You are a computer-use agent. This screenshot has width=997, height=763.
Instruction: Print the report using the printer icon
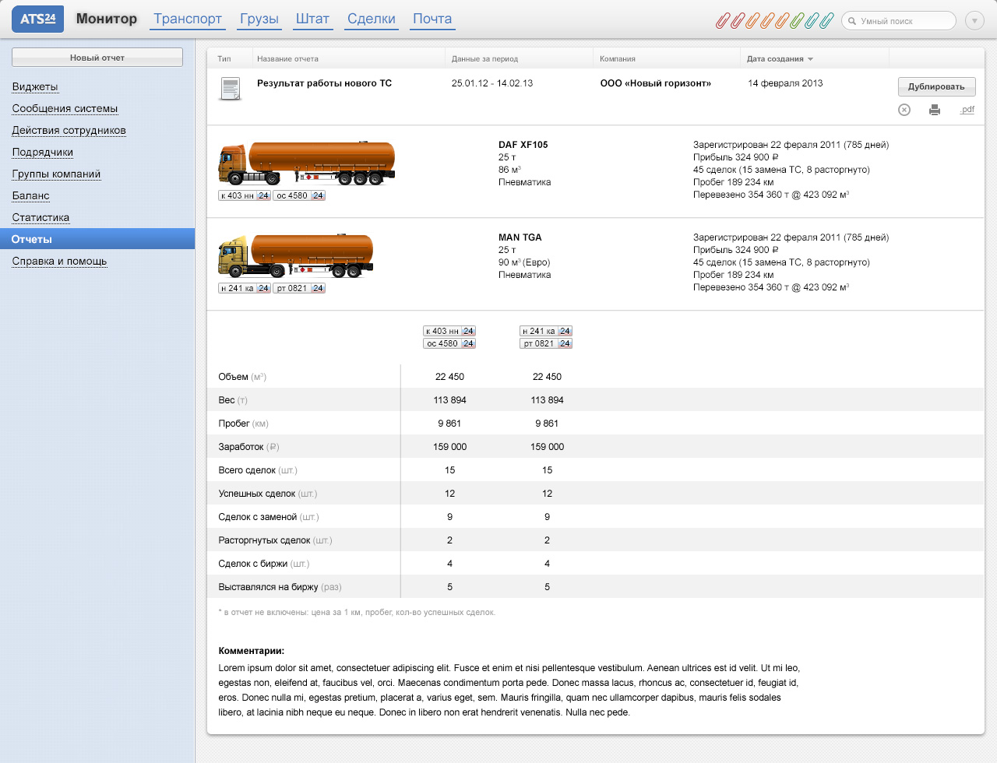pos(935,110)
